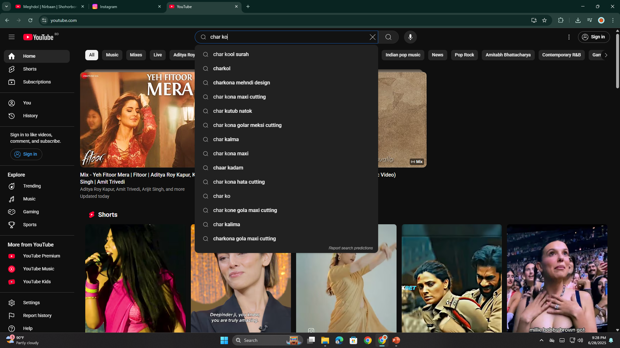This screenshot has height=348, width=620.
Task: Start voice search with microphone icon
Action: 410,37
